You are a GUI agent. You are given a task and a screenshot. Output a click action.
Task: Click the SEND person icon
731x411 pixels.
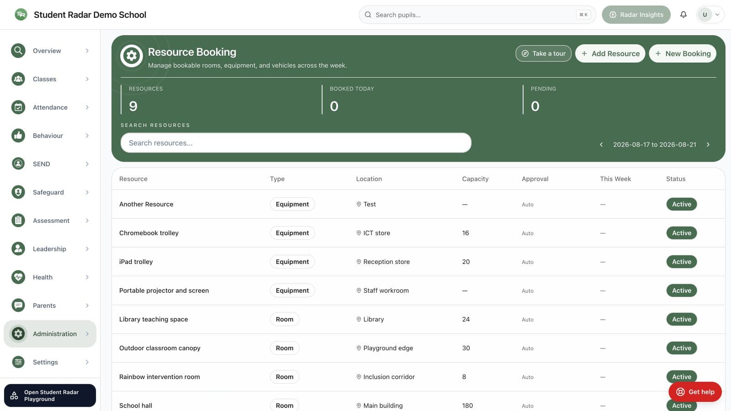pyautogui.click(x=18, y=164)
